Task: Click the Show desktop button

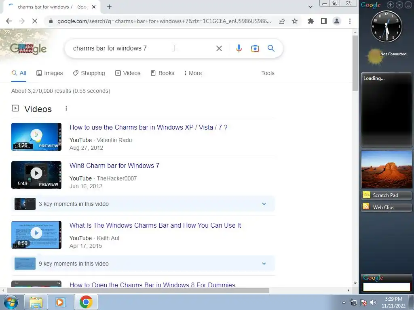Action: (411, 302)
